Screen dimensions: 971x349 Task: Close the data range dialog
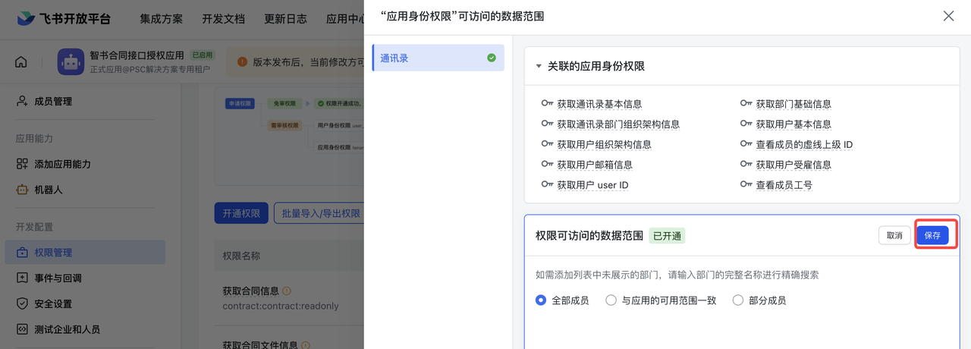tap(948, 16)
